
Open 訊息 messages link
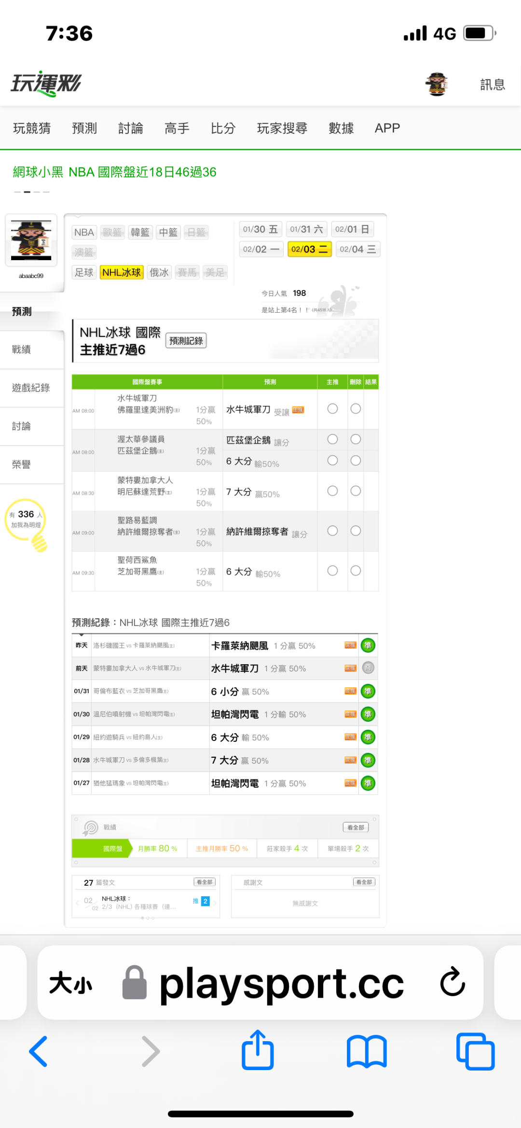click(493, 84)
